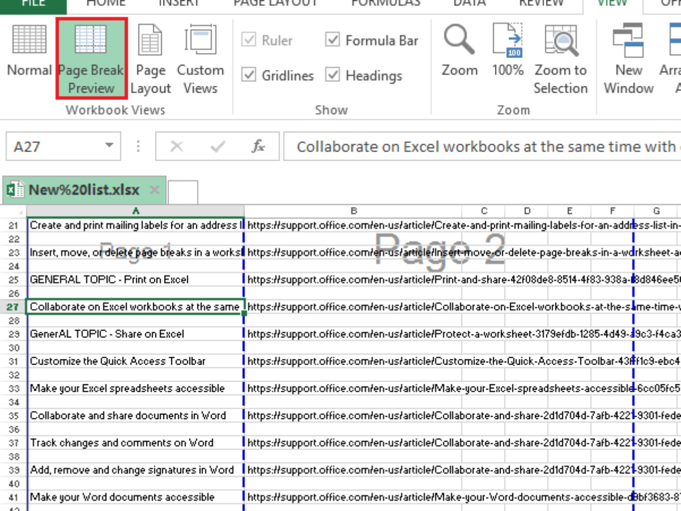Select cell 'Collaborate and share documents in Word'
The height and width of the screenshot is (511, 681).
pos(136,416)
